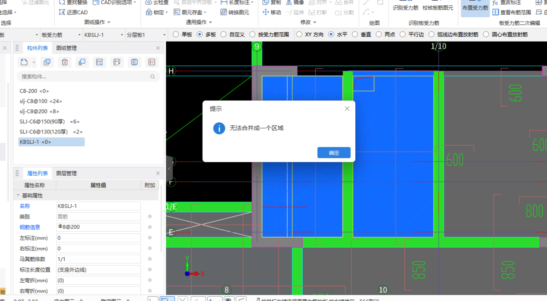Click the new component icon in 构件列表

tap(24, 62)
